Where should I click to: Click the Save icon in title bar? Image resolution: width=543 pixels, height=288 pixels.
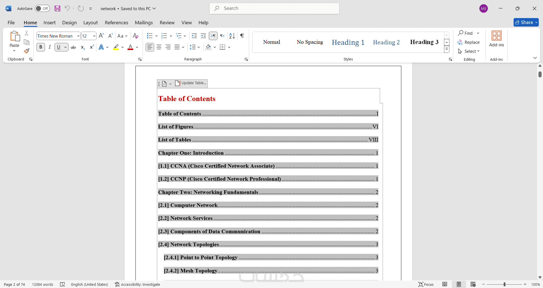click(x=57, y=8)
